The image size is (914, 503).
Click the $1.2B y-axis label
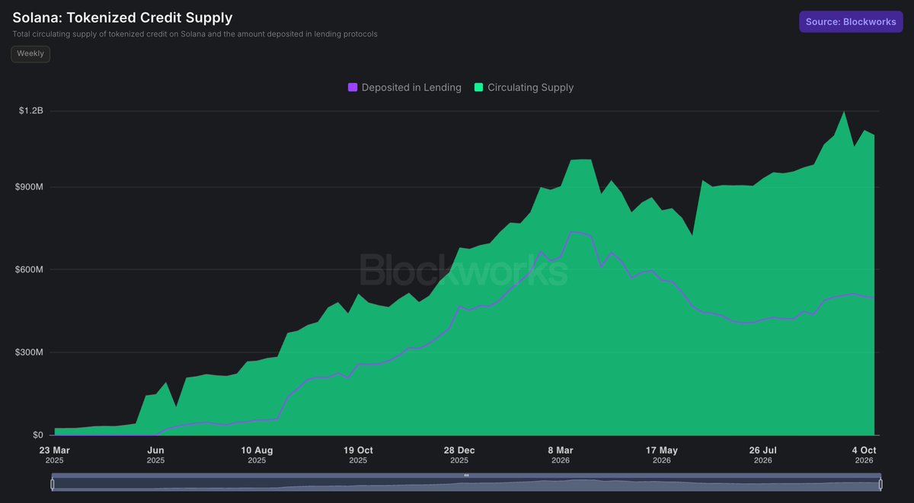pyautogui.click(x=31, y=111)
